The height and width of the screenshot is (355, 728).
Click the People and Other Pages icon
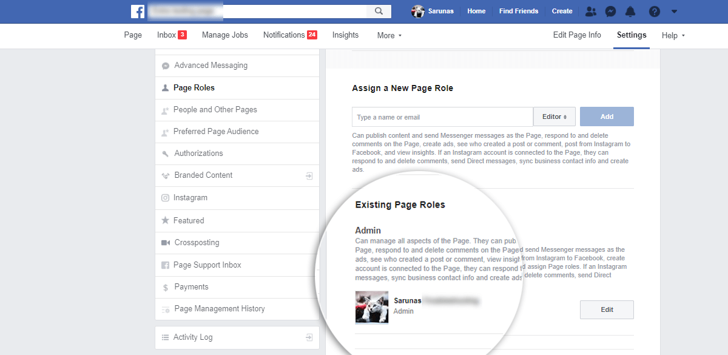point(165,110)
